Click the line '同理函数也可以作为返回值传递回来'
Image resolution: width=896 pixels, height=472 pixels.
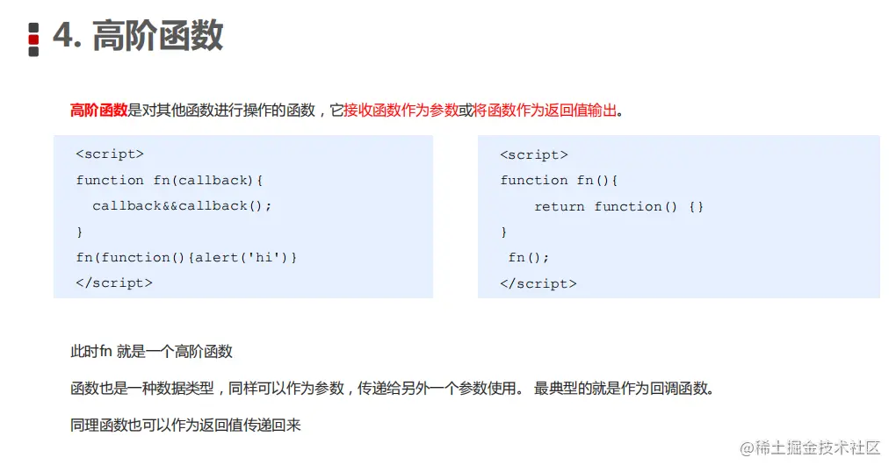point(185,426)
